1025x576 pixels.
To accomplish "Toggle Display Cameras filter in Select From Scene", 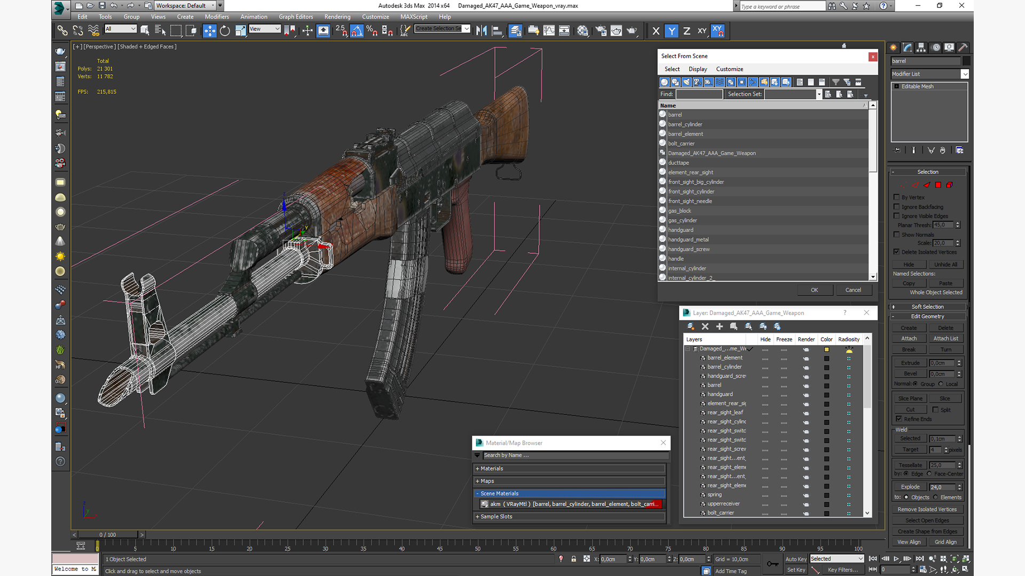I will point(697,82).
